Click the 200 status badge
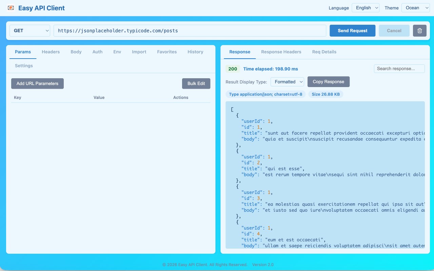The height and width of the screenshot is (271, 434). pos(233,68)
